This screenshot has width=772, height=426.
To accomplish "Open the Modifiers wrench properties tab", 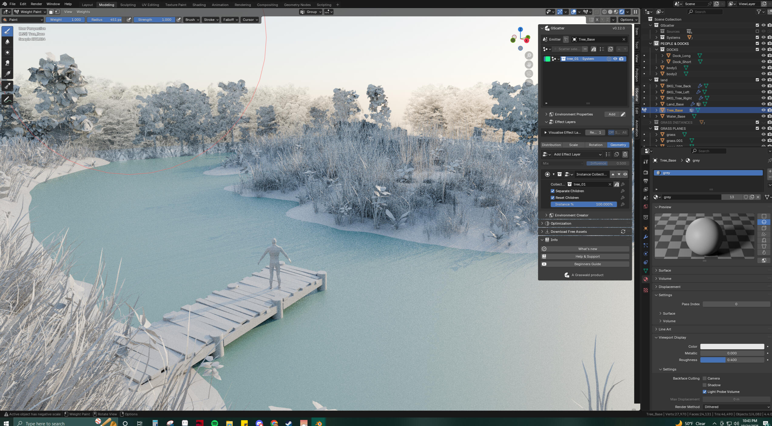I will pos(646,237).
